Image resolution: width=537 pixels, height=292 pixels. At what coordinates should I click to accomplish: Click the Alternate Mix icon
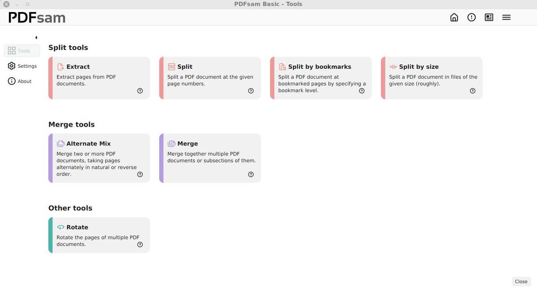click(60, 144)
